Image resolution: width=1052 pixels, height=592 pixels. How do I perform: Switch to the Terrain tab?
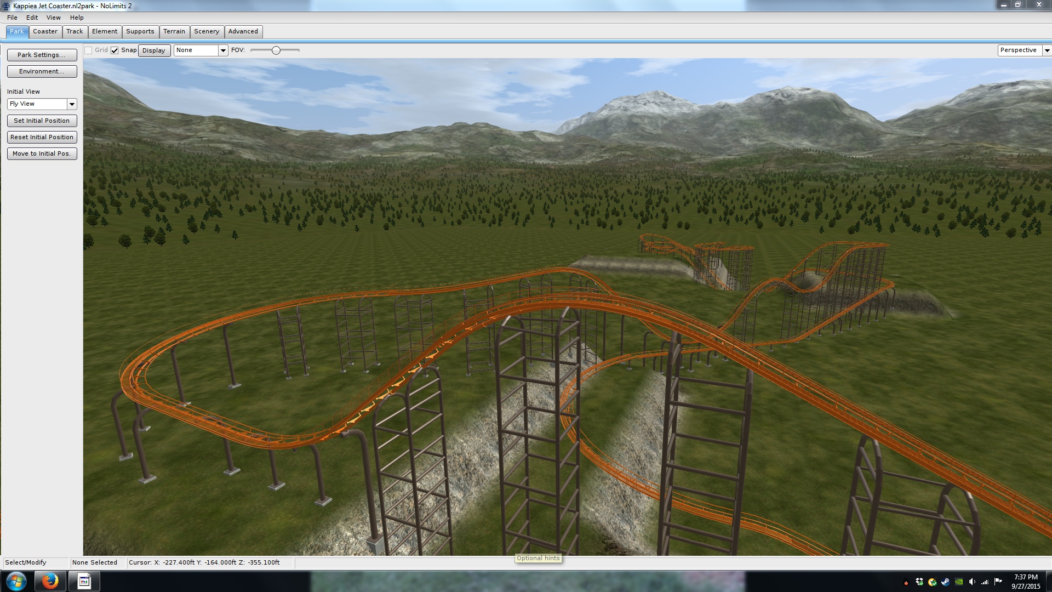click(x=174, y=31)
